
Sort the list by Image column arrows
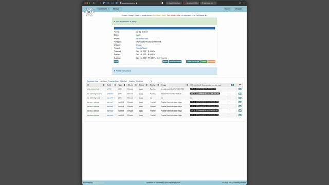click(187, 85)
